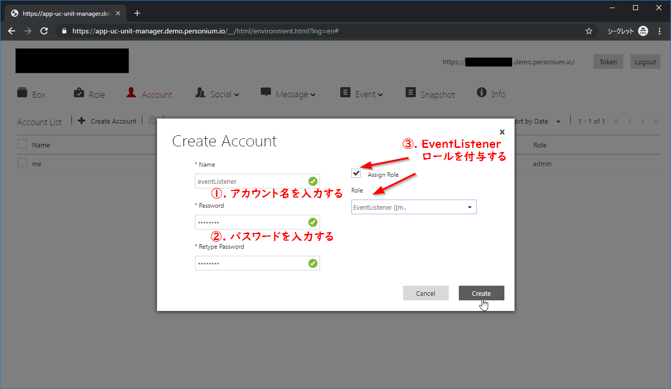This screenshot has height=389, width=671.
Task: Click the Name column header
Action: point(41,145)
